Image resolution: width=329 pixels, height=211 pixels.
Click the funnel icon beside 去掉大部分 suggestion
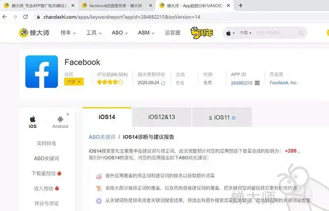click(x=99, y=188)
